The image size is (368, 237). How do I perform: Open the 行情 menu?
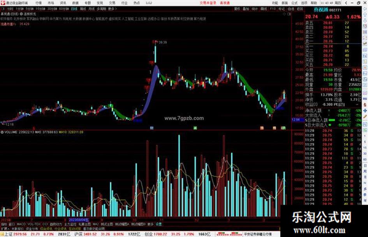(x=39, y=3)
